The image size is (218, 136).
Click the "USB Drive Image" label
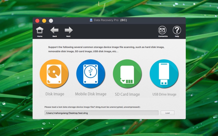click(x=164, y=94)
